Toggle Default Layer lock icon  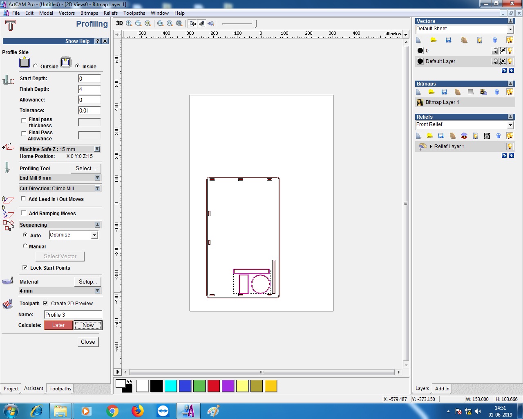495,61
